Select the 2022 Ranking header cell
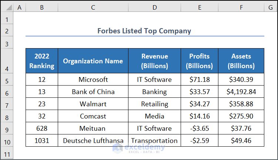The image size is (278, 160). pyautogui.click(x=41, y=61)
